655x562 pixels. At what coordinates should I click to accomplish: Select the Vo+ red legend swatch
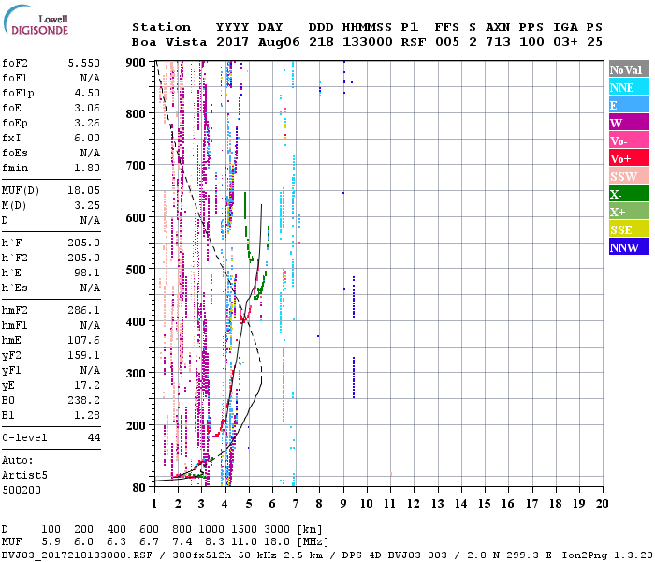click(x=629, y=158)
